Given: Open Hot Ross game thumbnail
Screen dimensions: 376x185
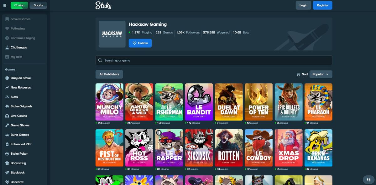Looking at the screenshot, I should [x=139, y=148].
